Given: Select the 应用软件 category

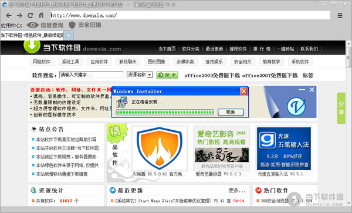Looking at the screenshot, I should [99, 62].
